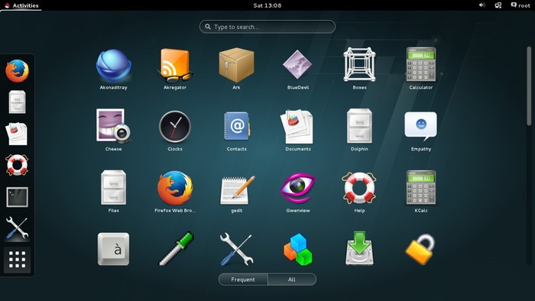Image resolution: width=535 pixels, height=301 pixels.
Task: Open Terminal from the dash
Action: [x=17, y=197]
